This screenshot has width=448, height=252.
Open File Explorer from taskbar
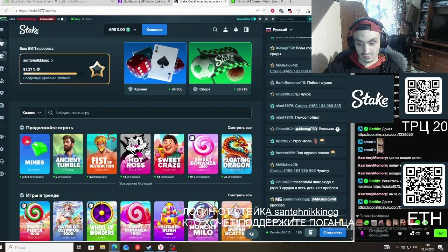(103, 247)
